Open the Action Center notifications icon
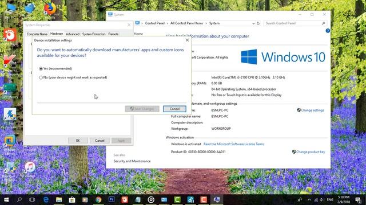Screen dimensions: 366x205 (359, 200)
